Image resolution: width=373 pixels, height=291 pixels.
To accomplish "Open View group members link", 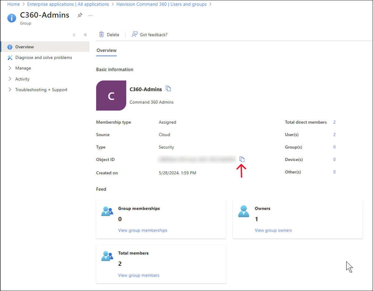I will (x=139, y=275).
